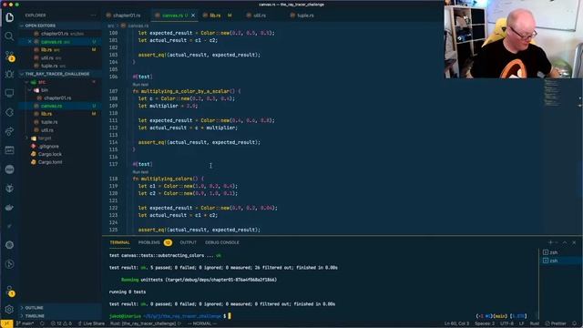The width and height of the screenshot is (583, 328).
Task: Close the canvas.rs editor tab
Action: click(193, 15)
